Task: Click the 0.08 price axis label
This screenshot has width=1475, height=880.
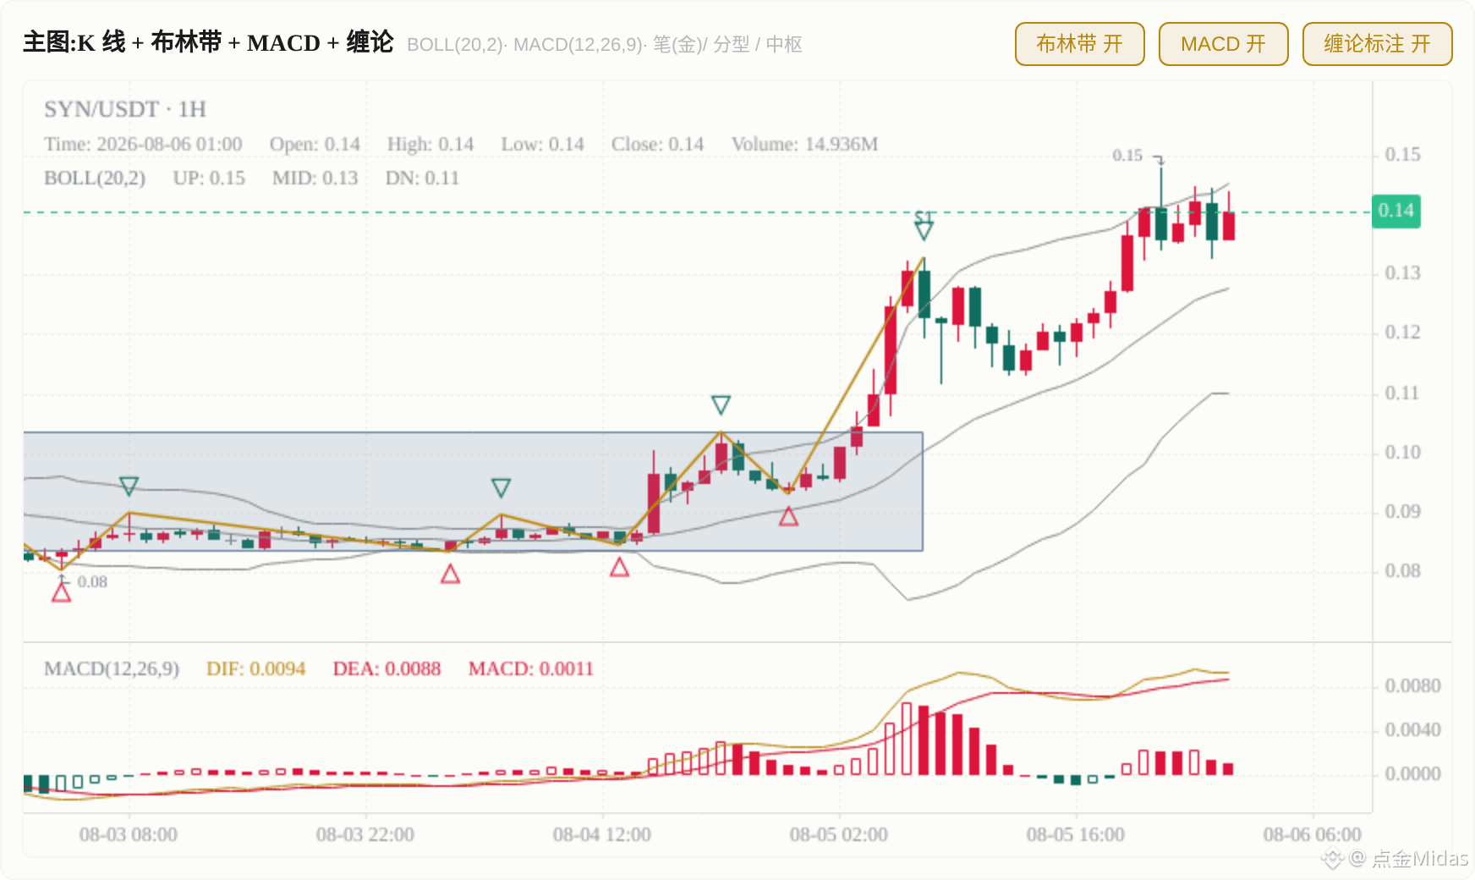Action: tap(1402, 571)
